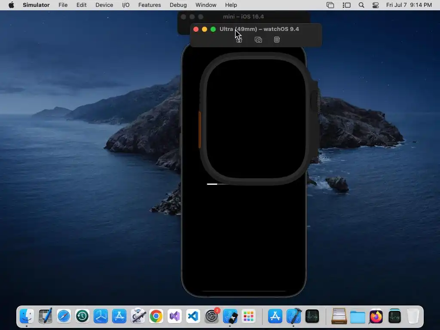Click the date and time Fri Jul 7 9:14 PM
Screen dimensions: 440x330
(409, 5)
